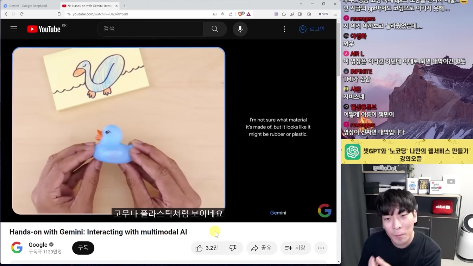Click chat message 영상이 진짜면 대박입니다
Screen dimensions: 473x266
(x=374, y=132)
